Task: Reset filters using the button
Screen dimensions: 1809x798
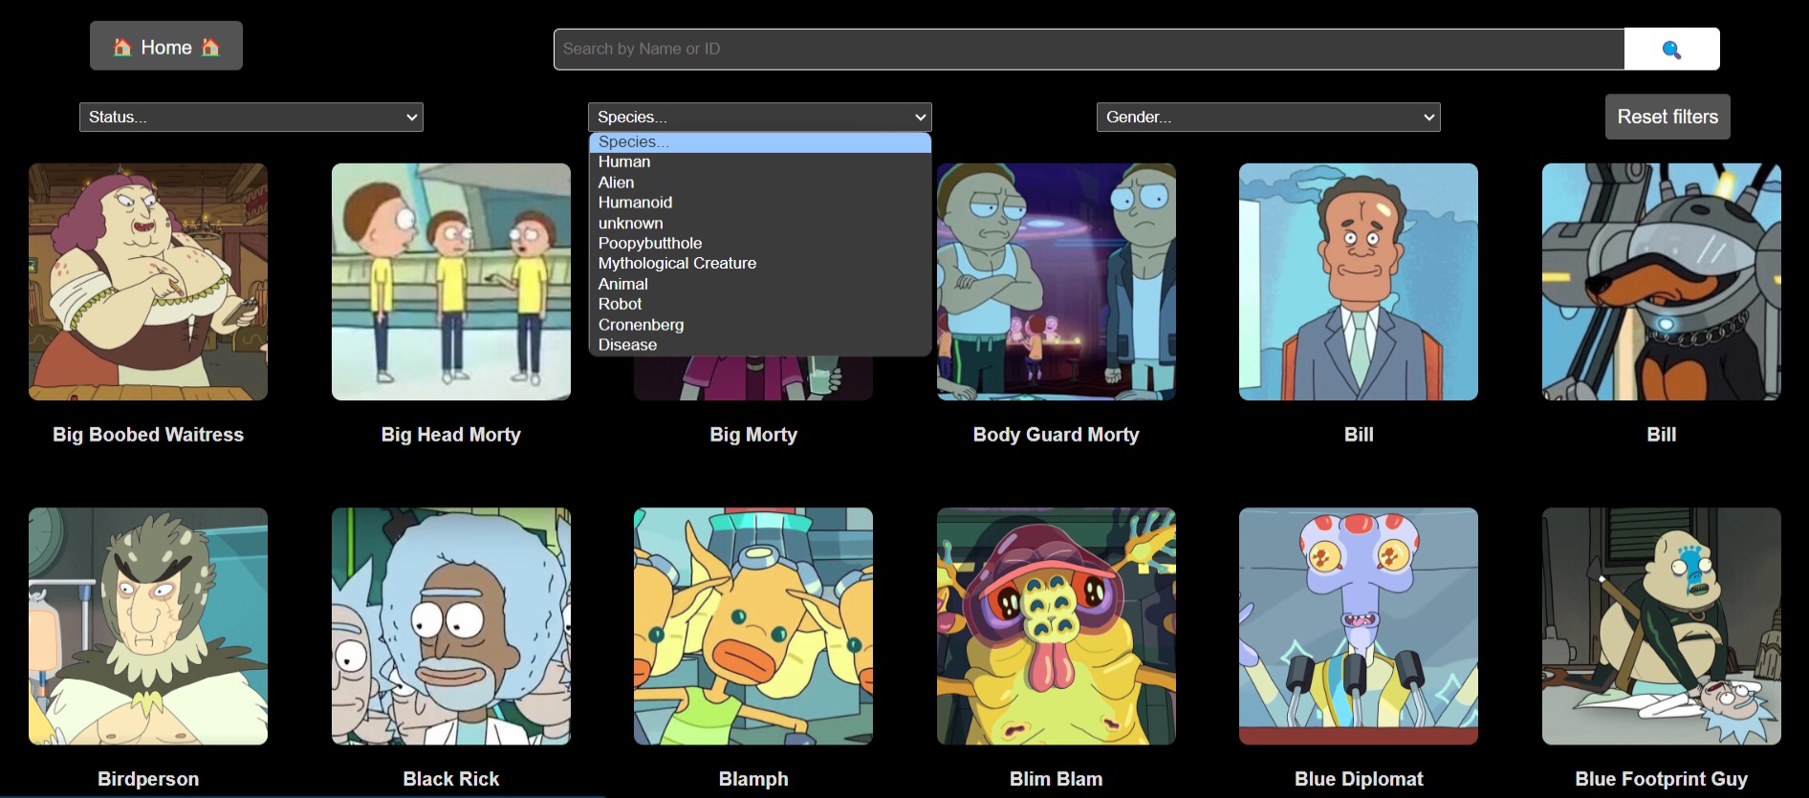Action: coord(1667,117)
